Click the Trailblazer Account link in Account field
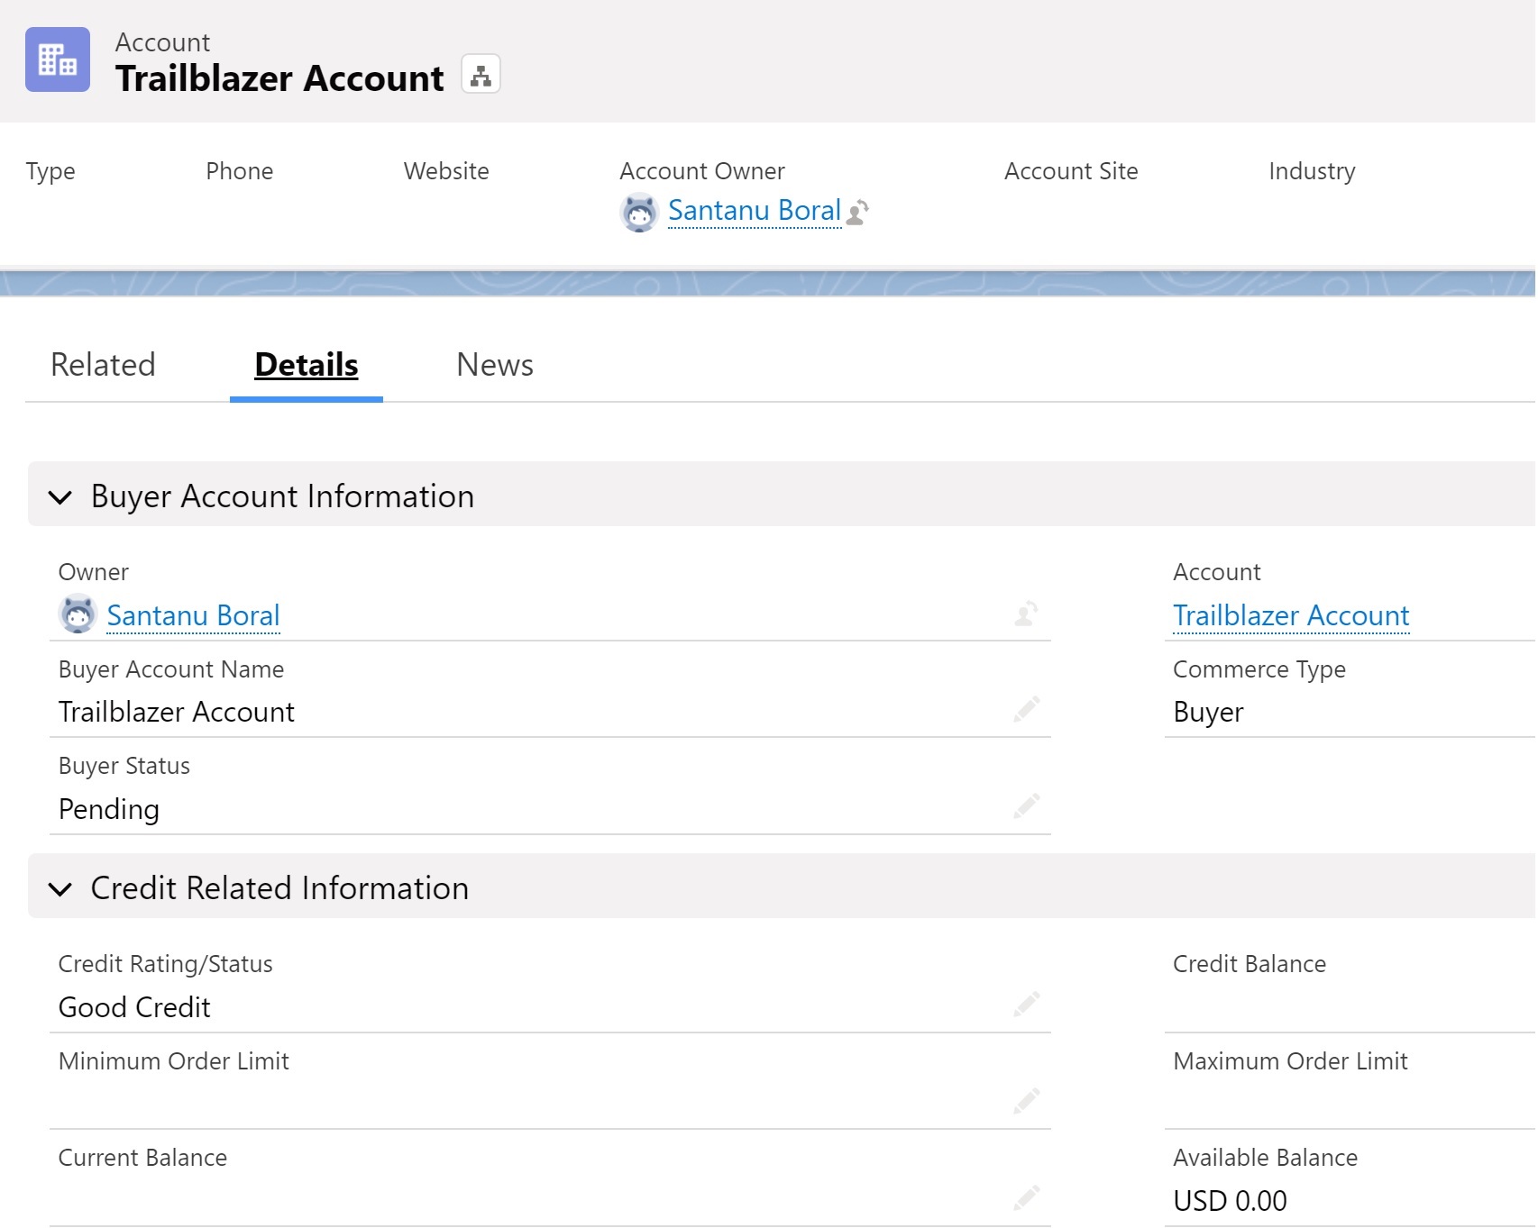The height and width of the screenshot is (1228, 1538). coord(1290,615)
